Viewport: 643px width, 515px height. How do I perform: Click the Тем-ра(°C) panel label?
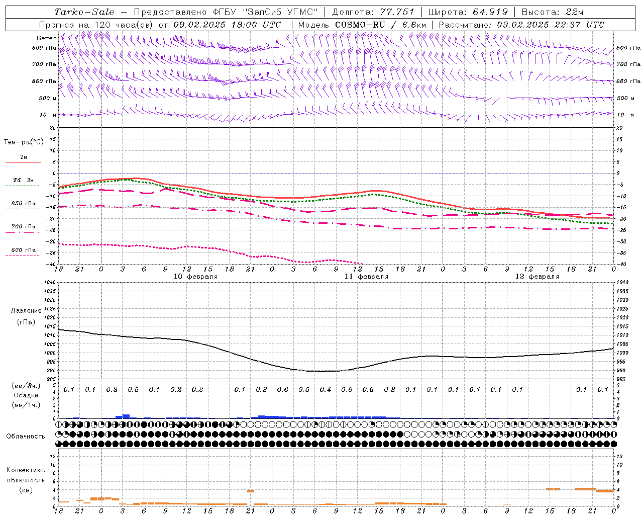24,142
